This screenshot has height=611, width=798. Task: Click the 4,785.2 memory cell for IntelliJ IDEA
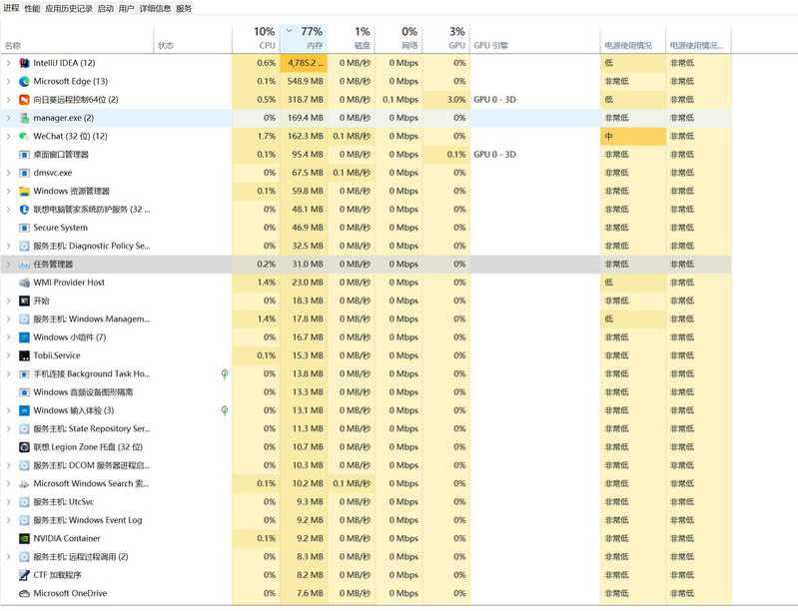coord(304,63)
